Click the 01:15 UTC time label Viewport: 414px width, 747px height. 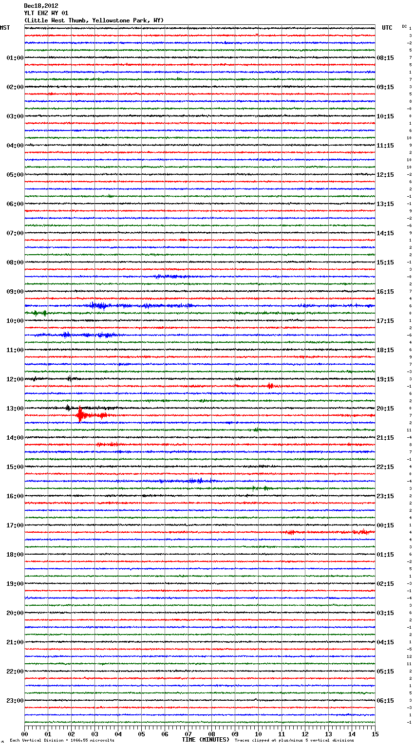(x=385, y=555)
